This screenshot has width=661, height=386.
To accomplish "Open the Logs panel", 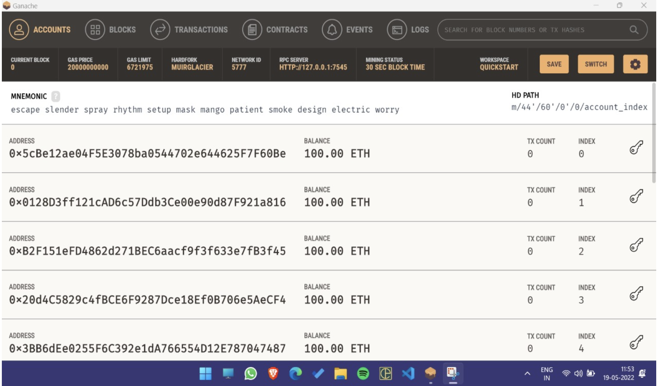I will (397, 30).
